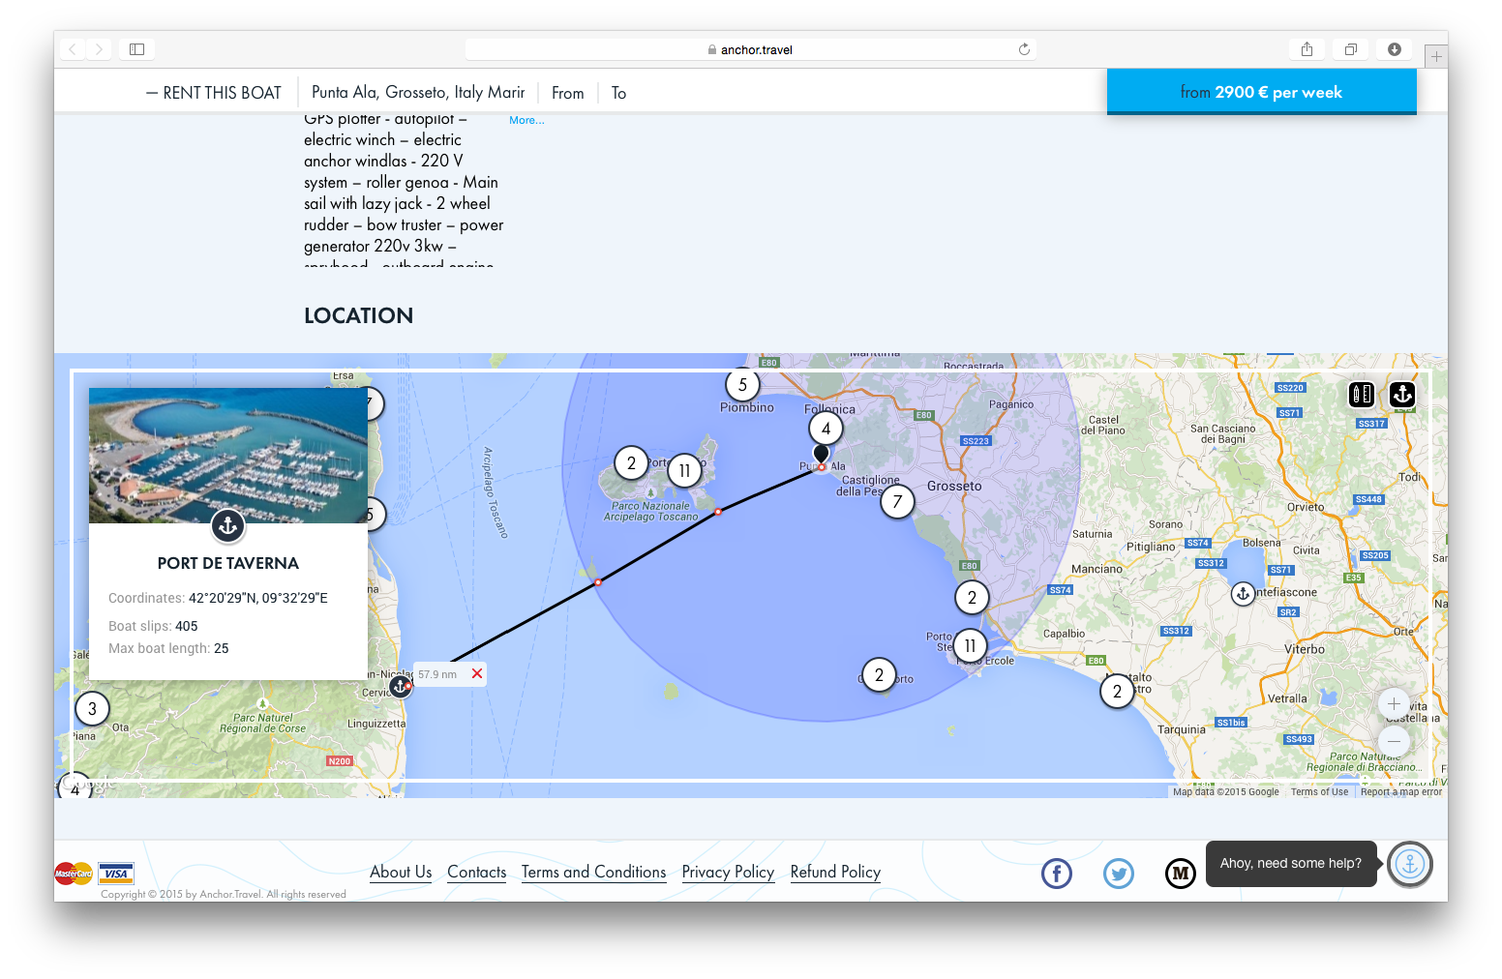
Task: Open the About Us link
Action: (x=401, y=872)
